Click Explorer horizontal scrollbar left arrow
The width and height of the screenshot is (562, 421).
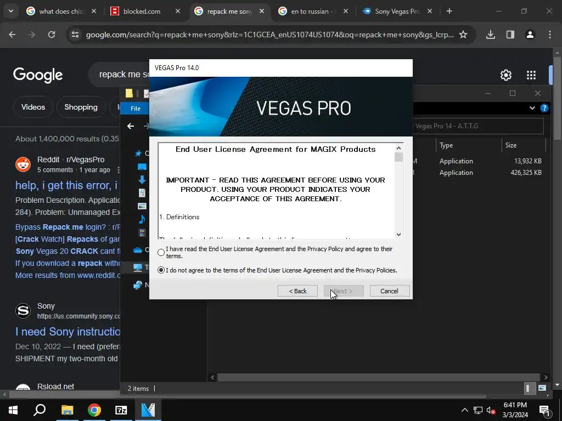pos(212,377)
